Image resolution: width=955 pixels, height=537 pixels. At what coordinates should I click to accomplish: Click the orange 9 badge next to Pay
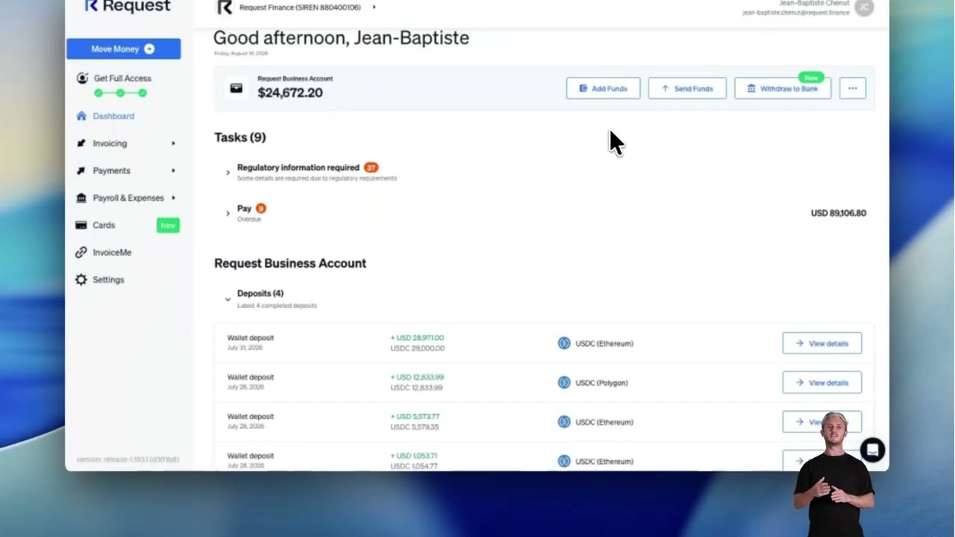click(x=260, y=208)
